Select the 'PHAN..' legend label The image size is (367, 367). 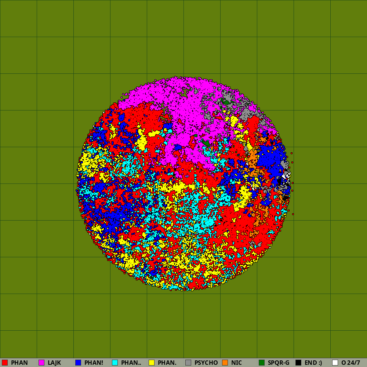click(131, 363)
